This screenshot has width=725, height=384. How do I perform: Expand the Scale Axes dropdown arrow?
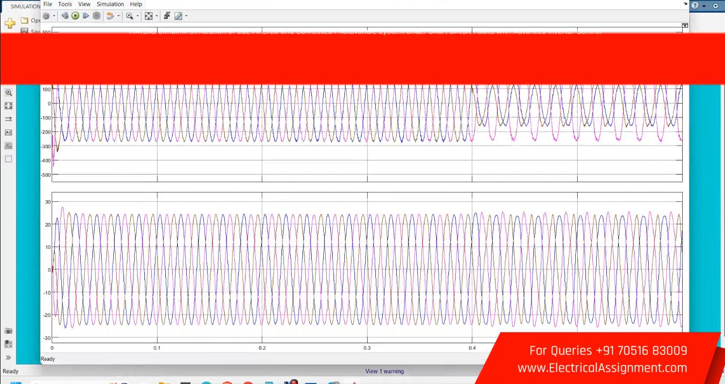[157, 16]
